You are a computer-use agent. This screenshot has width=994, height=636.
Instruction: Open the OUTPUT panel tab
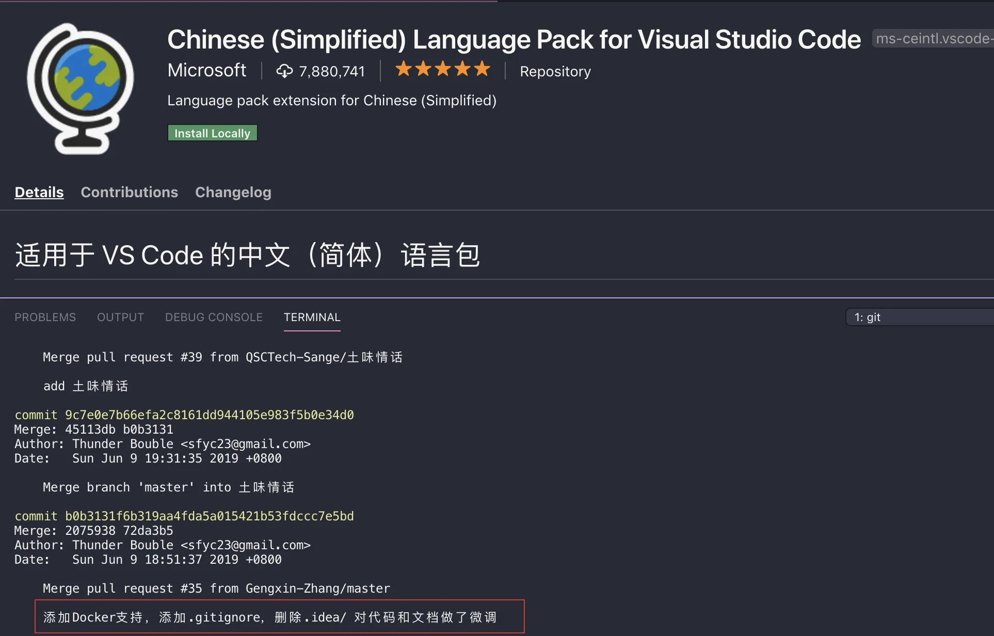(120, 317)
